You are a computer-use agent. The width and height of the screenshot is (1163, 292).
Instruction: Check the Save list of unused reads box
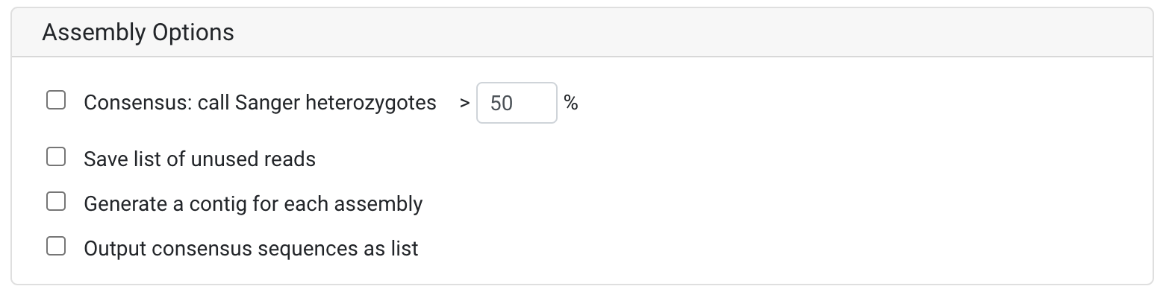point(56,156)
